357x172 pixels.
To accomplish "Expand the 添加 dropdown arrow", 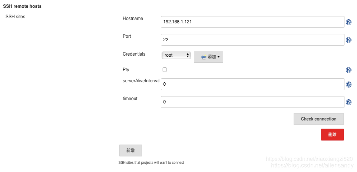I will coord(219,57).
